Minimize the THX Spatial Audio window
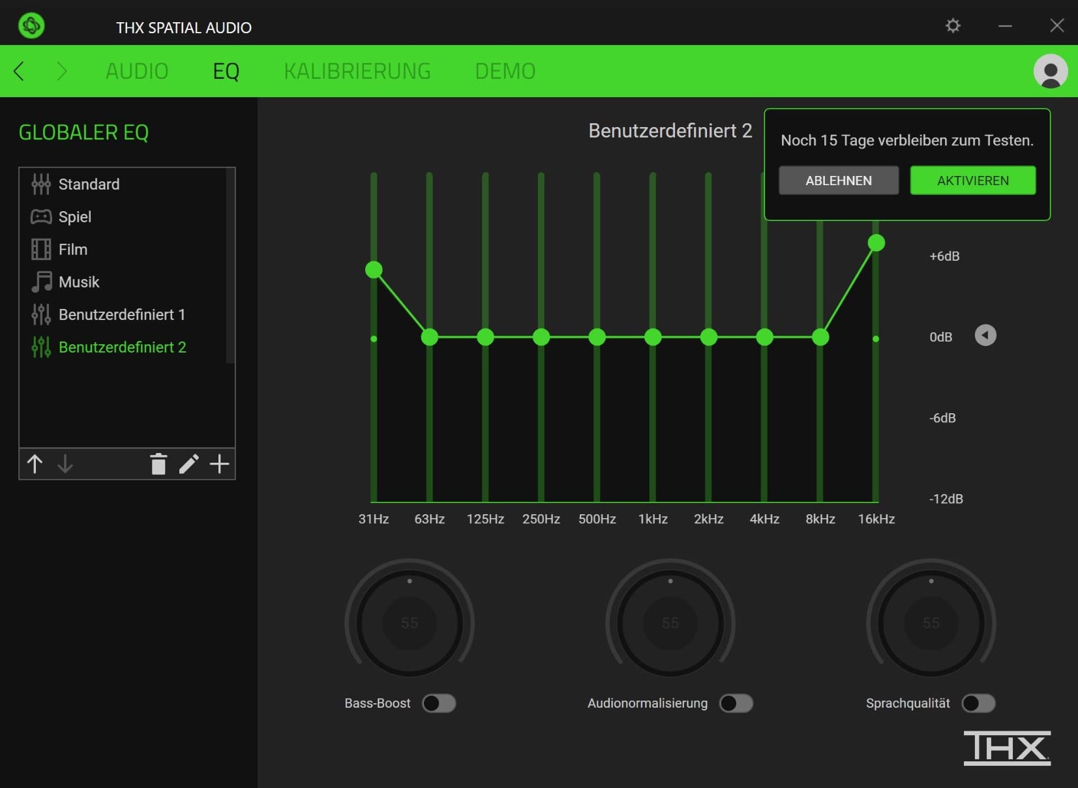 [x=1005, y=26]
